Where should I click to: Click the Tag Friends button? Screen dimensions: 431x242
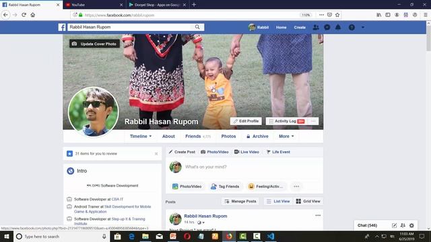pos(225,186)
